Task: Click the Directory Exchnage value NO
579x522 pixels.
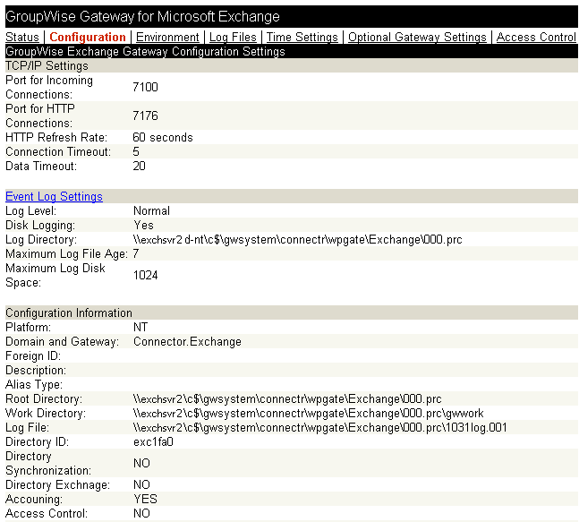Action: coord(141,484)
